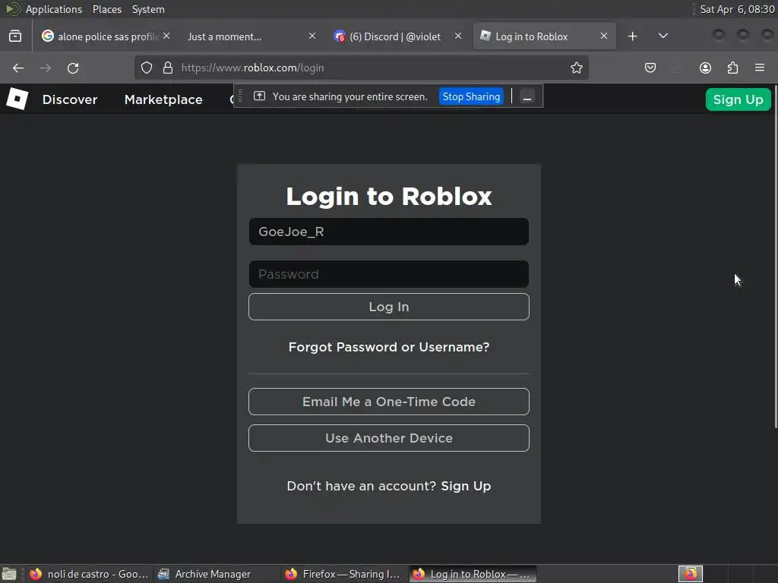Focus the username field with GoeJoe_R
778x583 pixels.
pos(388,232)
